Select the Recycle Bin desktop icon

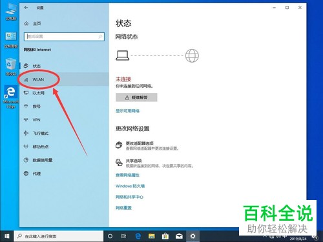(11, 67)
